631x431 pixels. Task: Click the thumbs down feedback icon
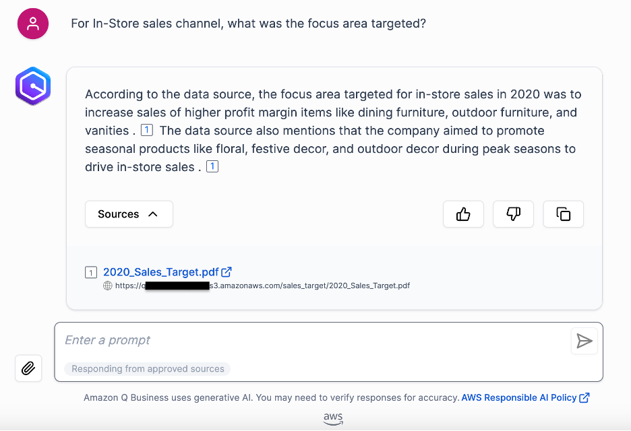coord(513,214)
